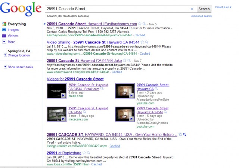Preview the Break.com video with magnifier
The width and height of the screenshot is (239, 168).
[x=102, y=89]
